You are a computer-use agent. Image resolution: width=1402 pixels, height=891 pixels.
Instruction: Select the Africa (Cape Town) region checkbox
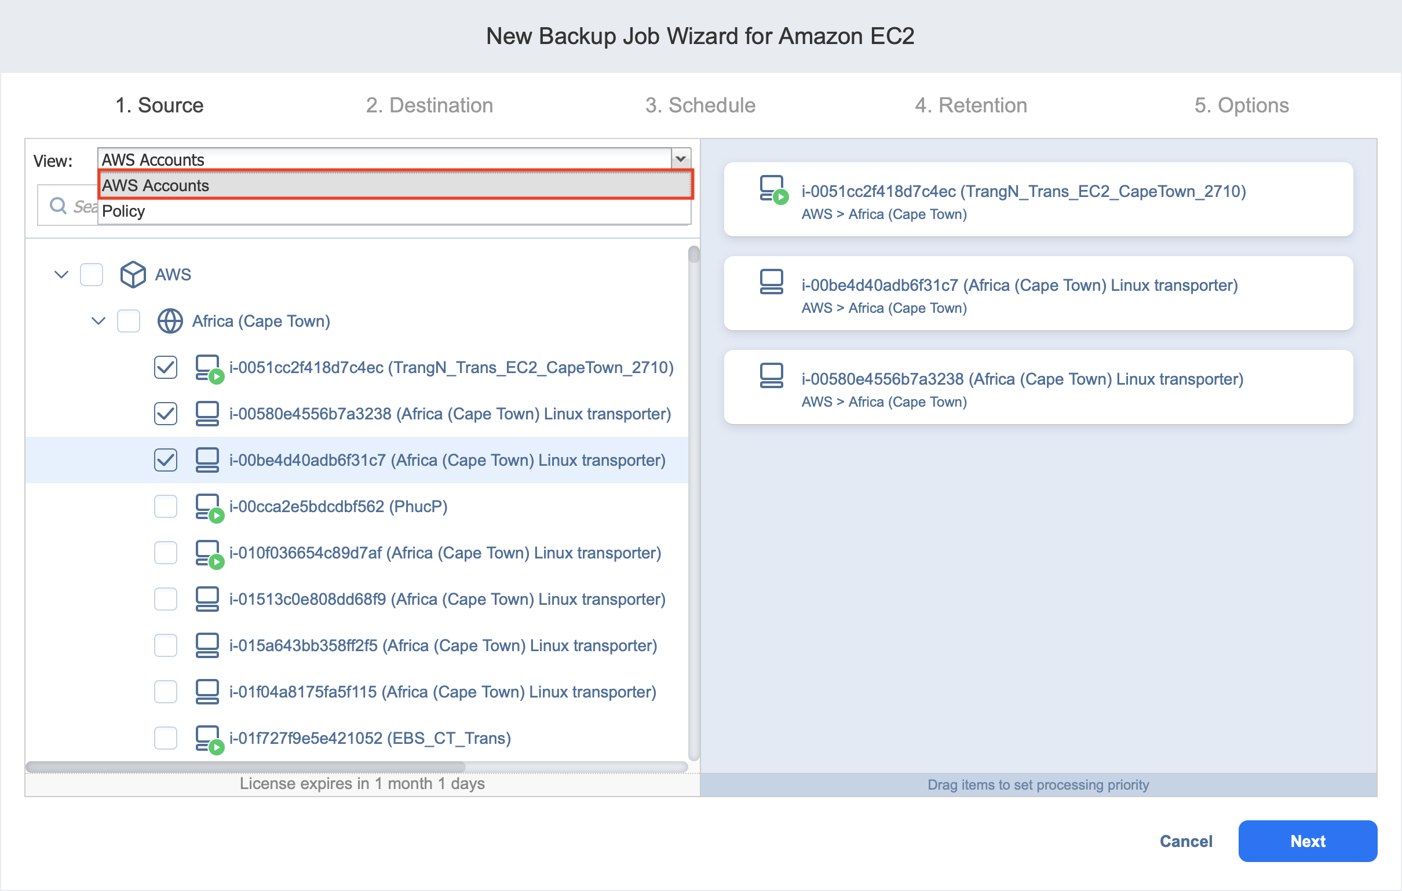[129, 321]
